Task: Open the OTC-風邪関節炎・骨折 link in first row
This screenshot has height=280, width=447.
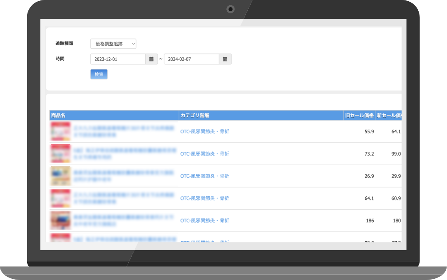Action: pos(204,131)
